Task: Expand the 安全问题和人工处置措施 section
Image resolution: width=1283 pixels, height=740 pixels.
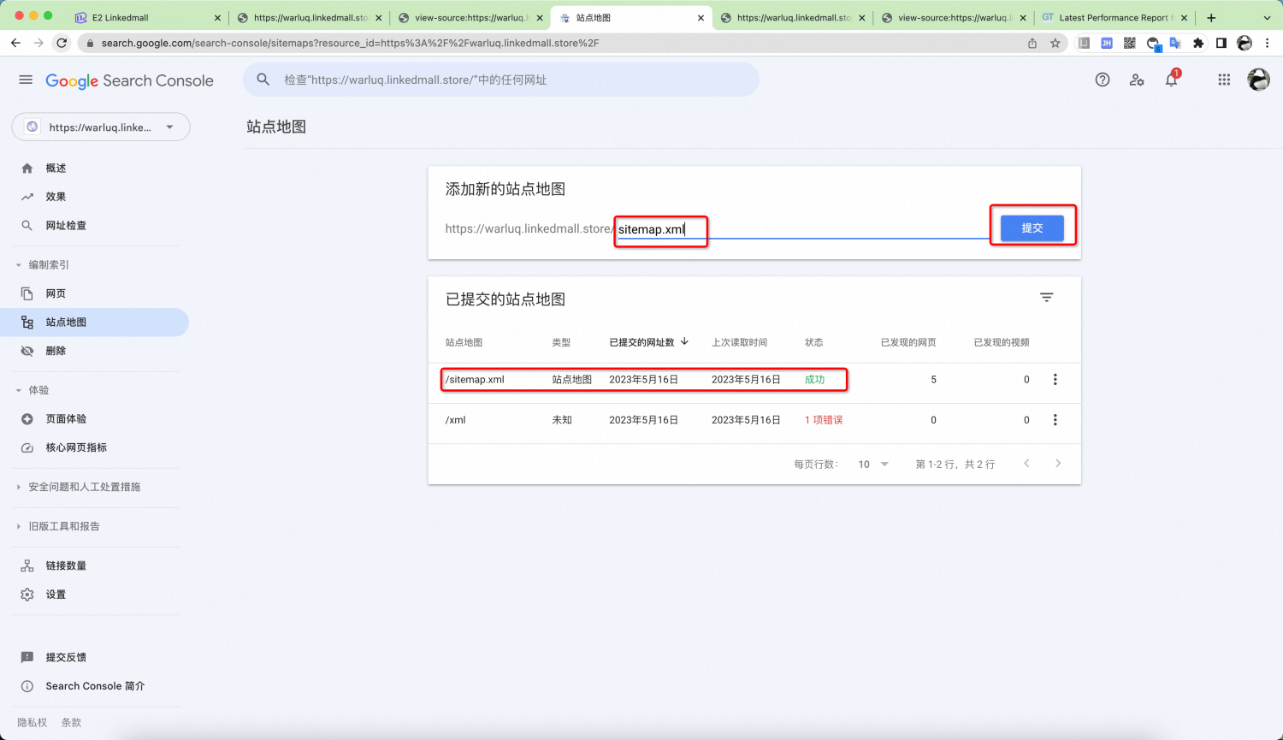Action: tap(19, 487)
